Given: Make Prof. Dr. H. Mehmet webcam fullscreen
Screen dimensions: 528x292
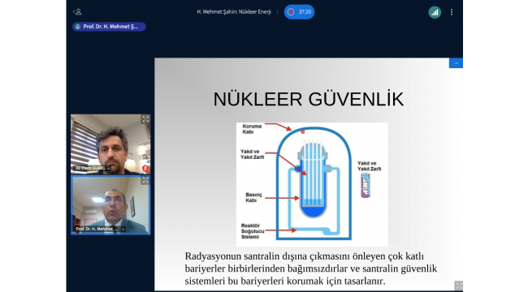Looking at the screenshot, I should (145, 180).
